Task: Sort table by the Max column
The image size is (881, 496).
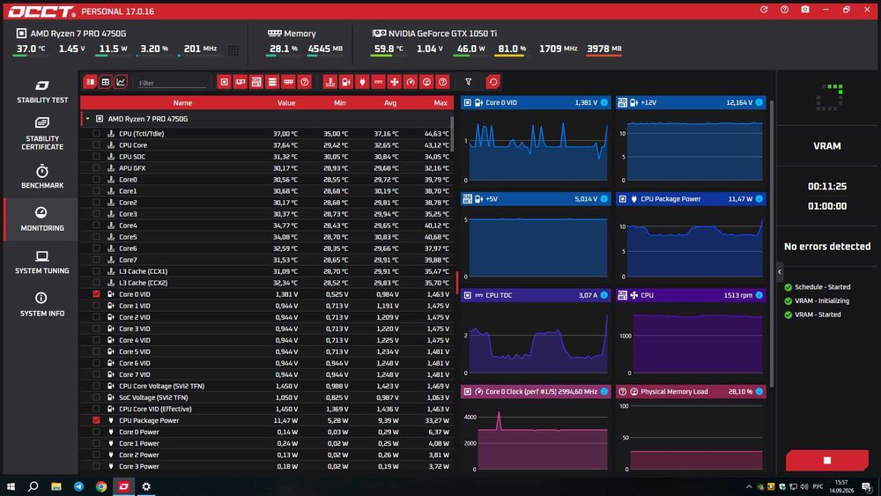Action: coord(440,103)
